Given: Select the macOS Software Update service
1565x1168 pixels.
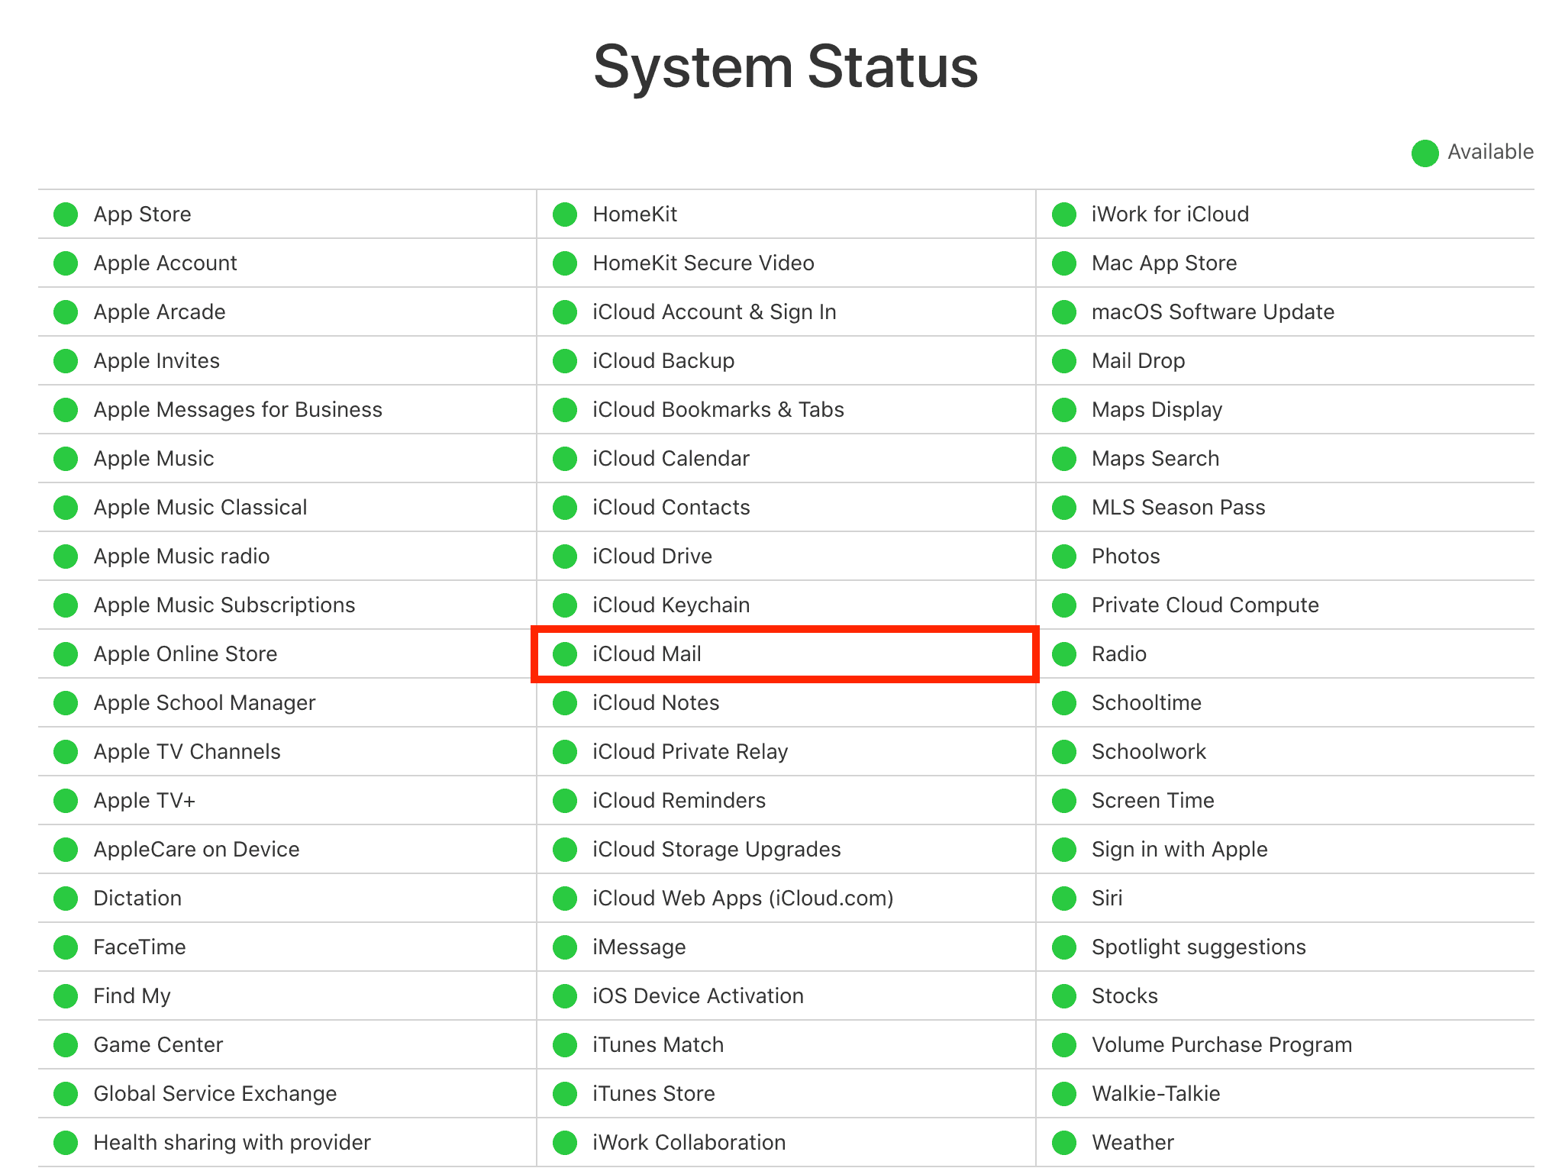Looking at the screenshot, I should (1212, 312).
